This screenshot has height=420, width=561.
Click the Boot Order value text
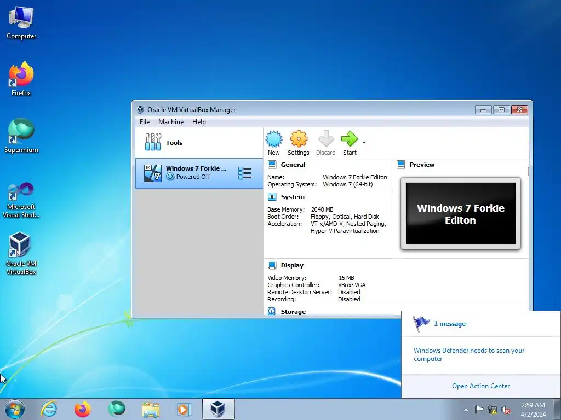(x=345, y=217)
